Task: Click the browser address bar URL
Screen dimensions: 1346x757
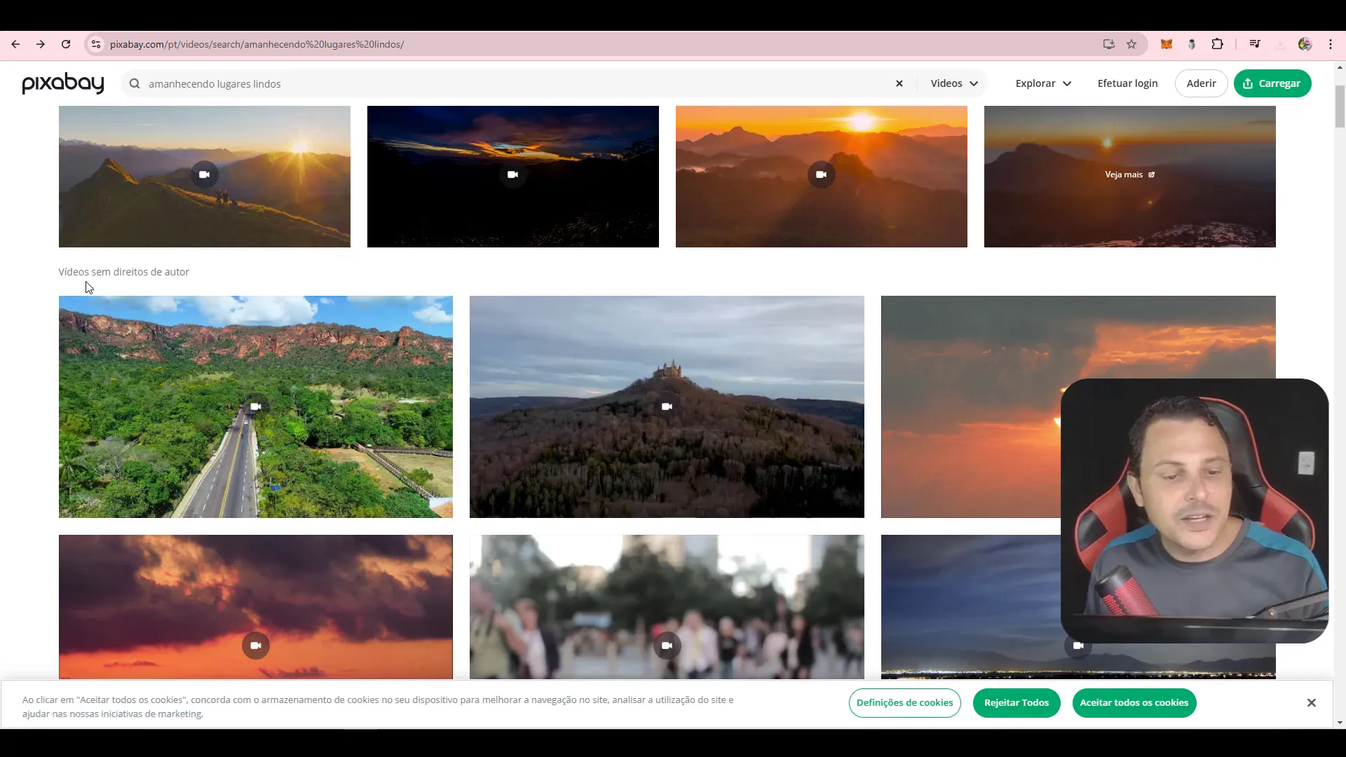Action: tap(257, 44)
